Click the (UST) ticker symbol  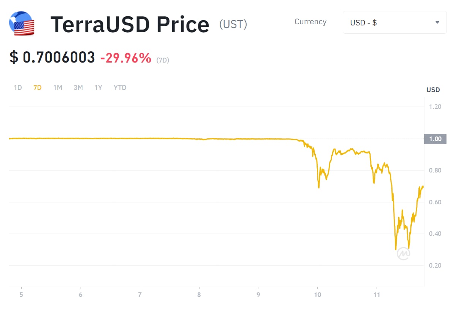point(233,24)
